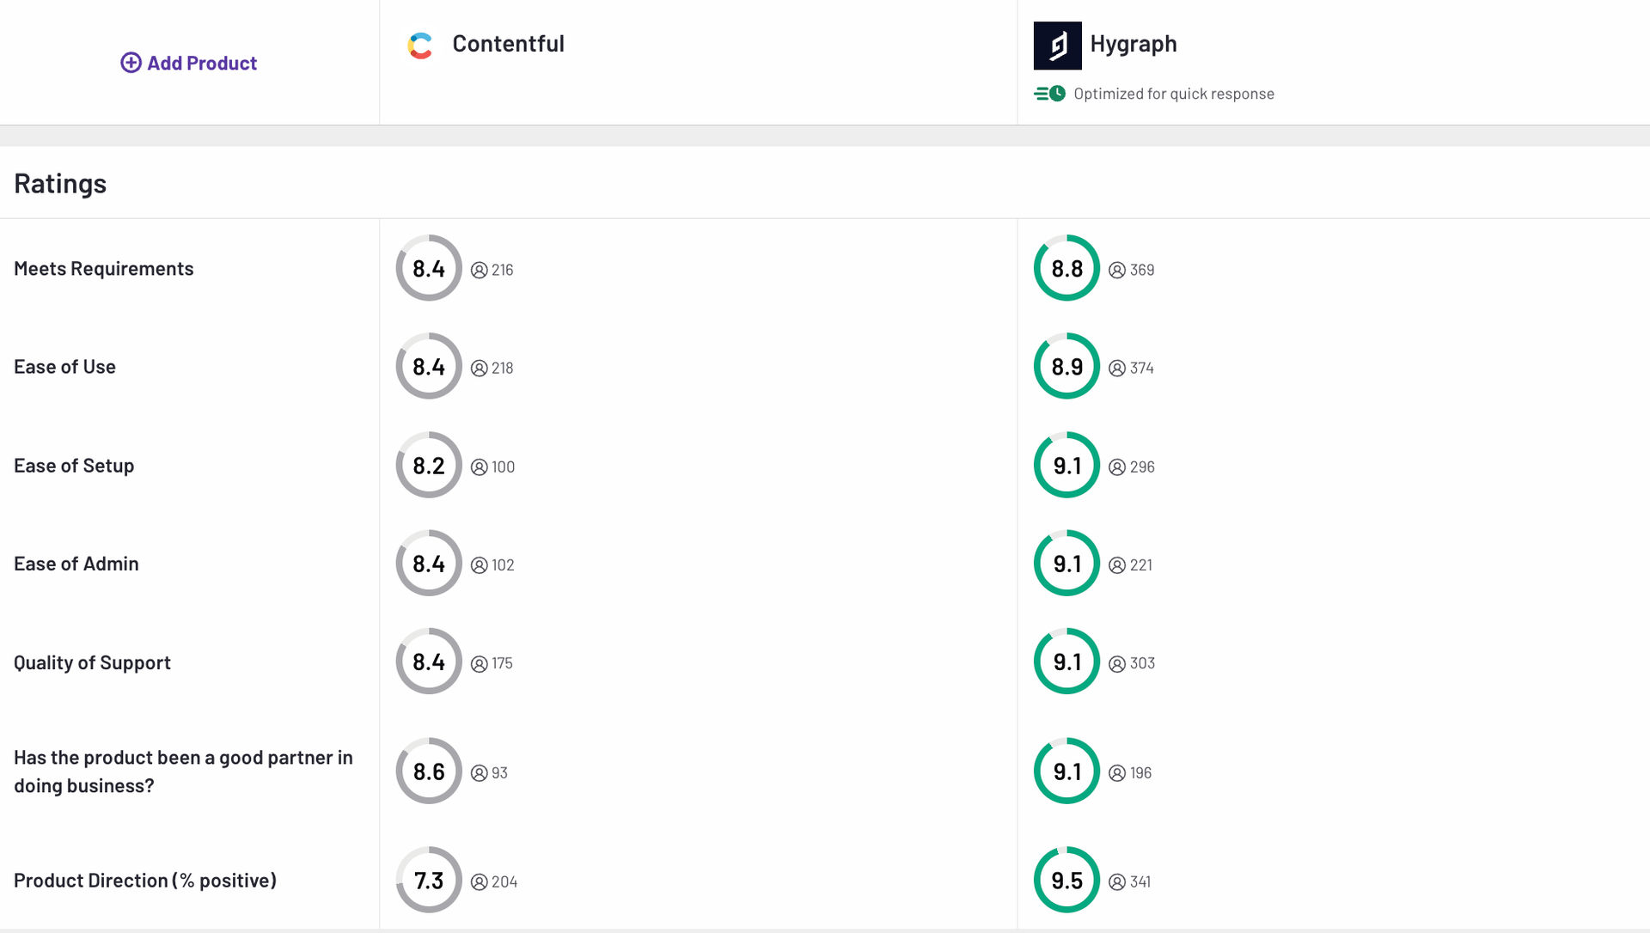1650x933 pixels.
Task: Click the Add Product plus icon
Action: pyautogui.click(x=131, y=63)
